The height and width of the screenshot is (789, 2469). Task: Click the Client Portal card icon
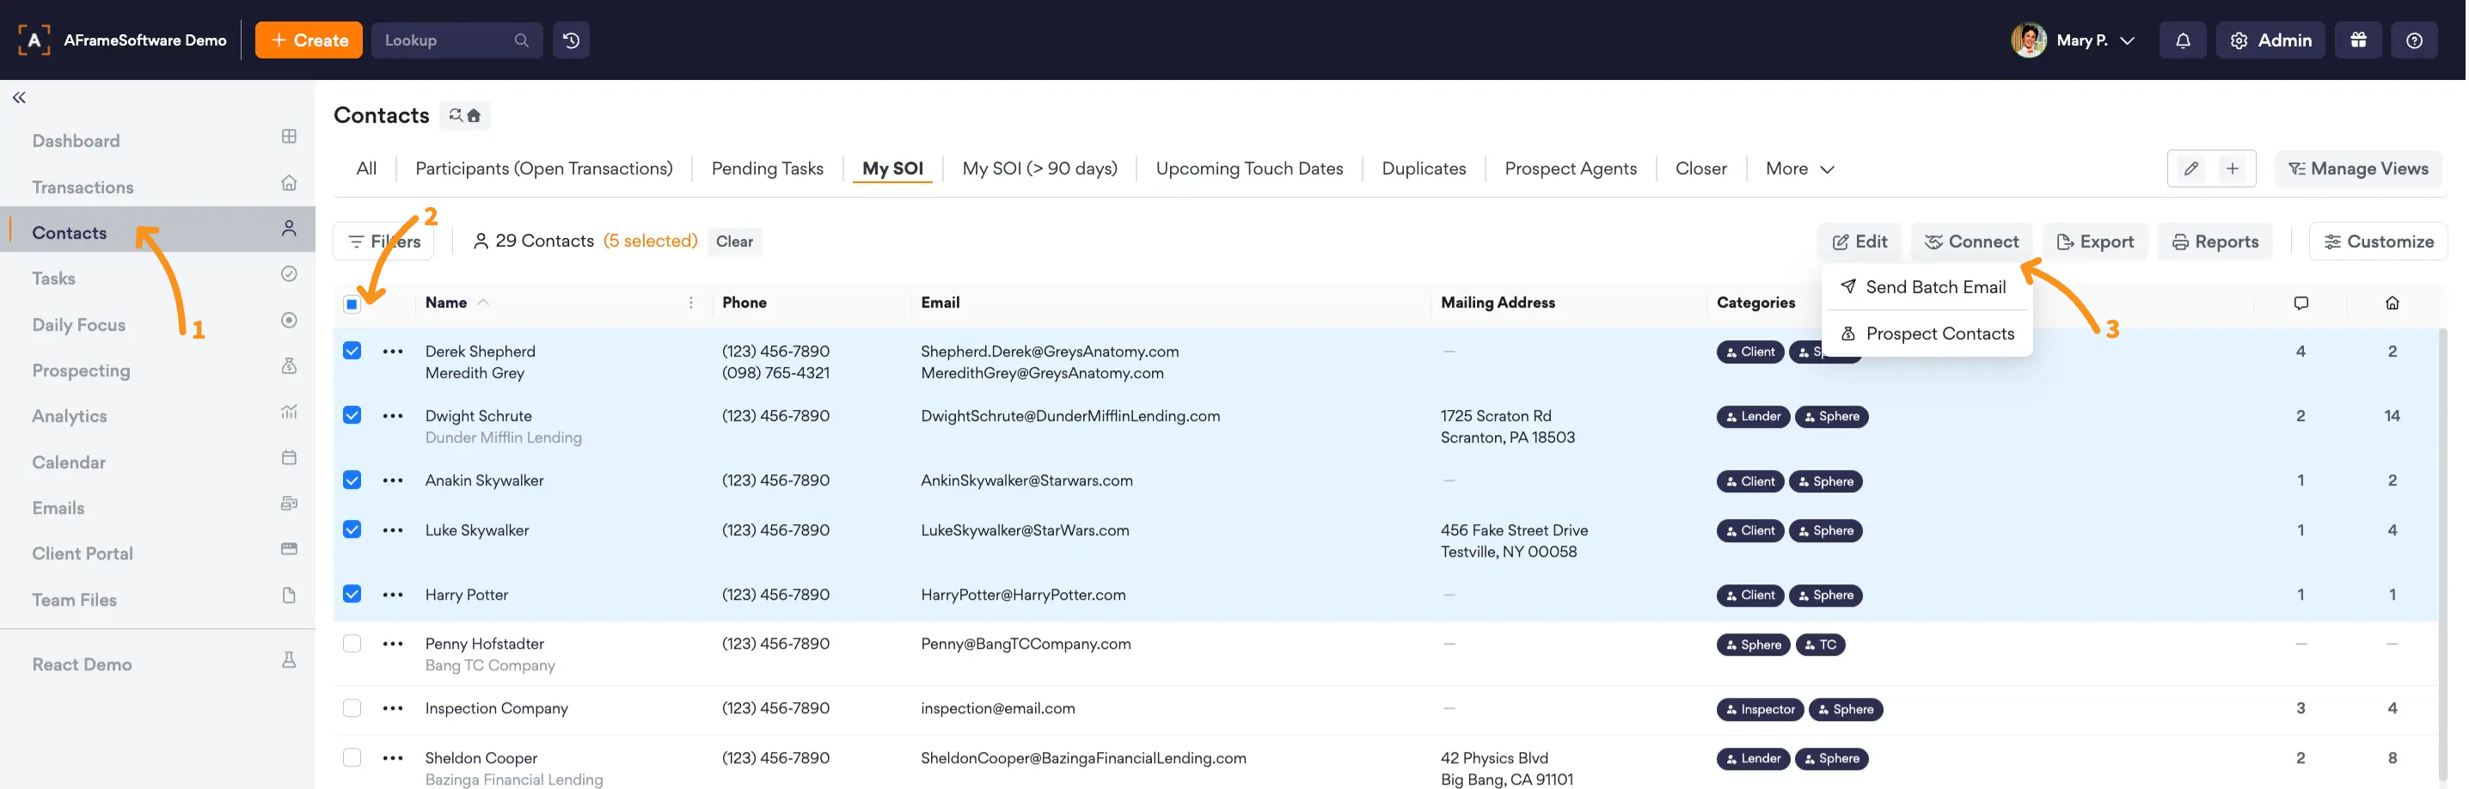tap(289, 549)
